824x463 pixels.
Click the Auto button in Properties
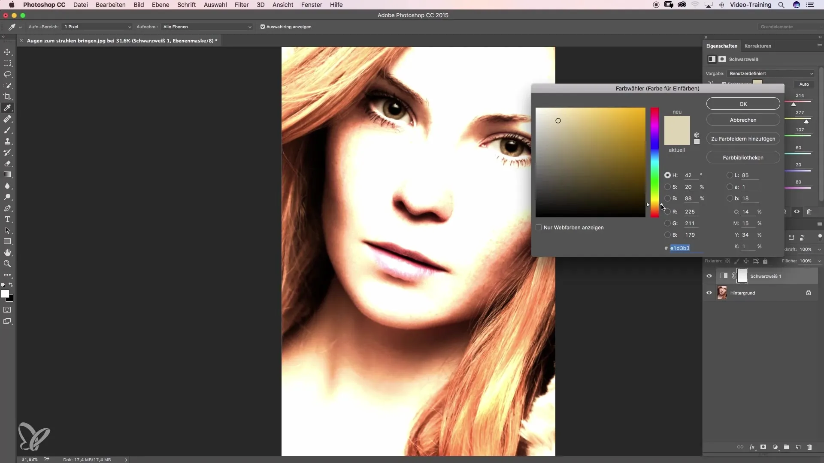(x=804, y=84)
